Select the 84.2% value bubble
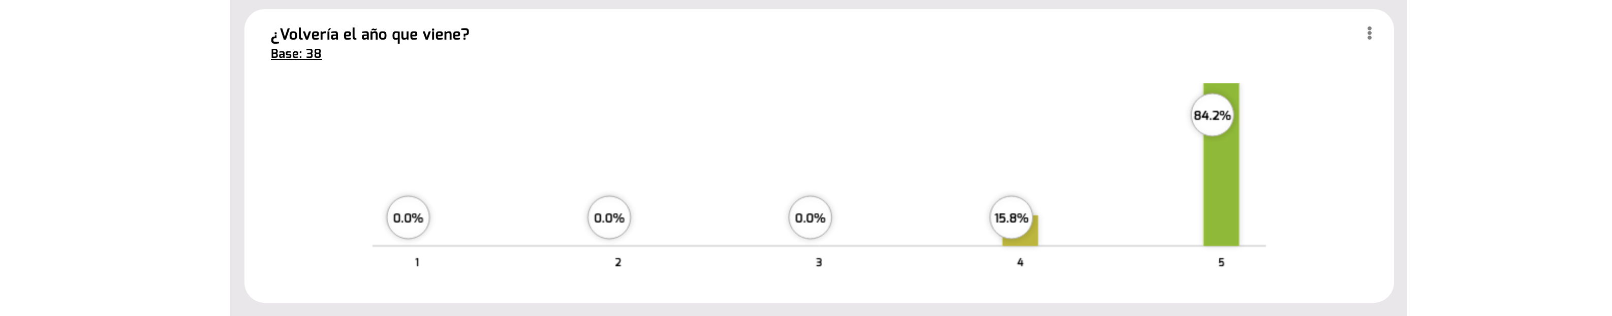Screen dimensions: 1612x316 point(1212,115)
